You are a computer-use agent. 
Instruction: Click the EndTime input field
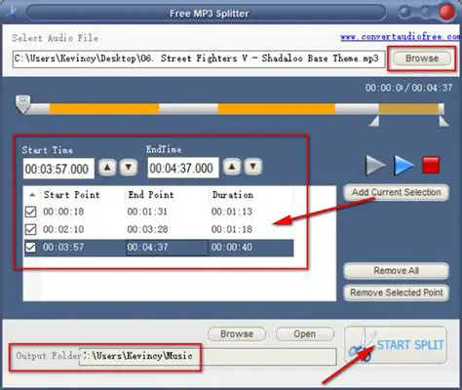click(183, 168)
